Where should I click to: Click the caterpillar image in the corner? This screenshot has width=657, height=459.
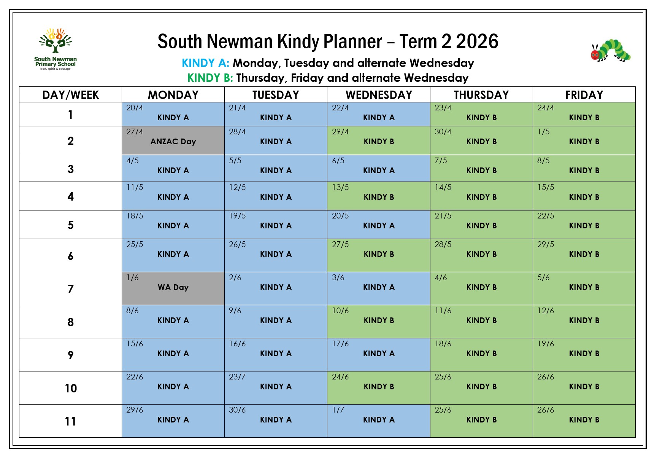pos(610,51)
